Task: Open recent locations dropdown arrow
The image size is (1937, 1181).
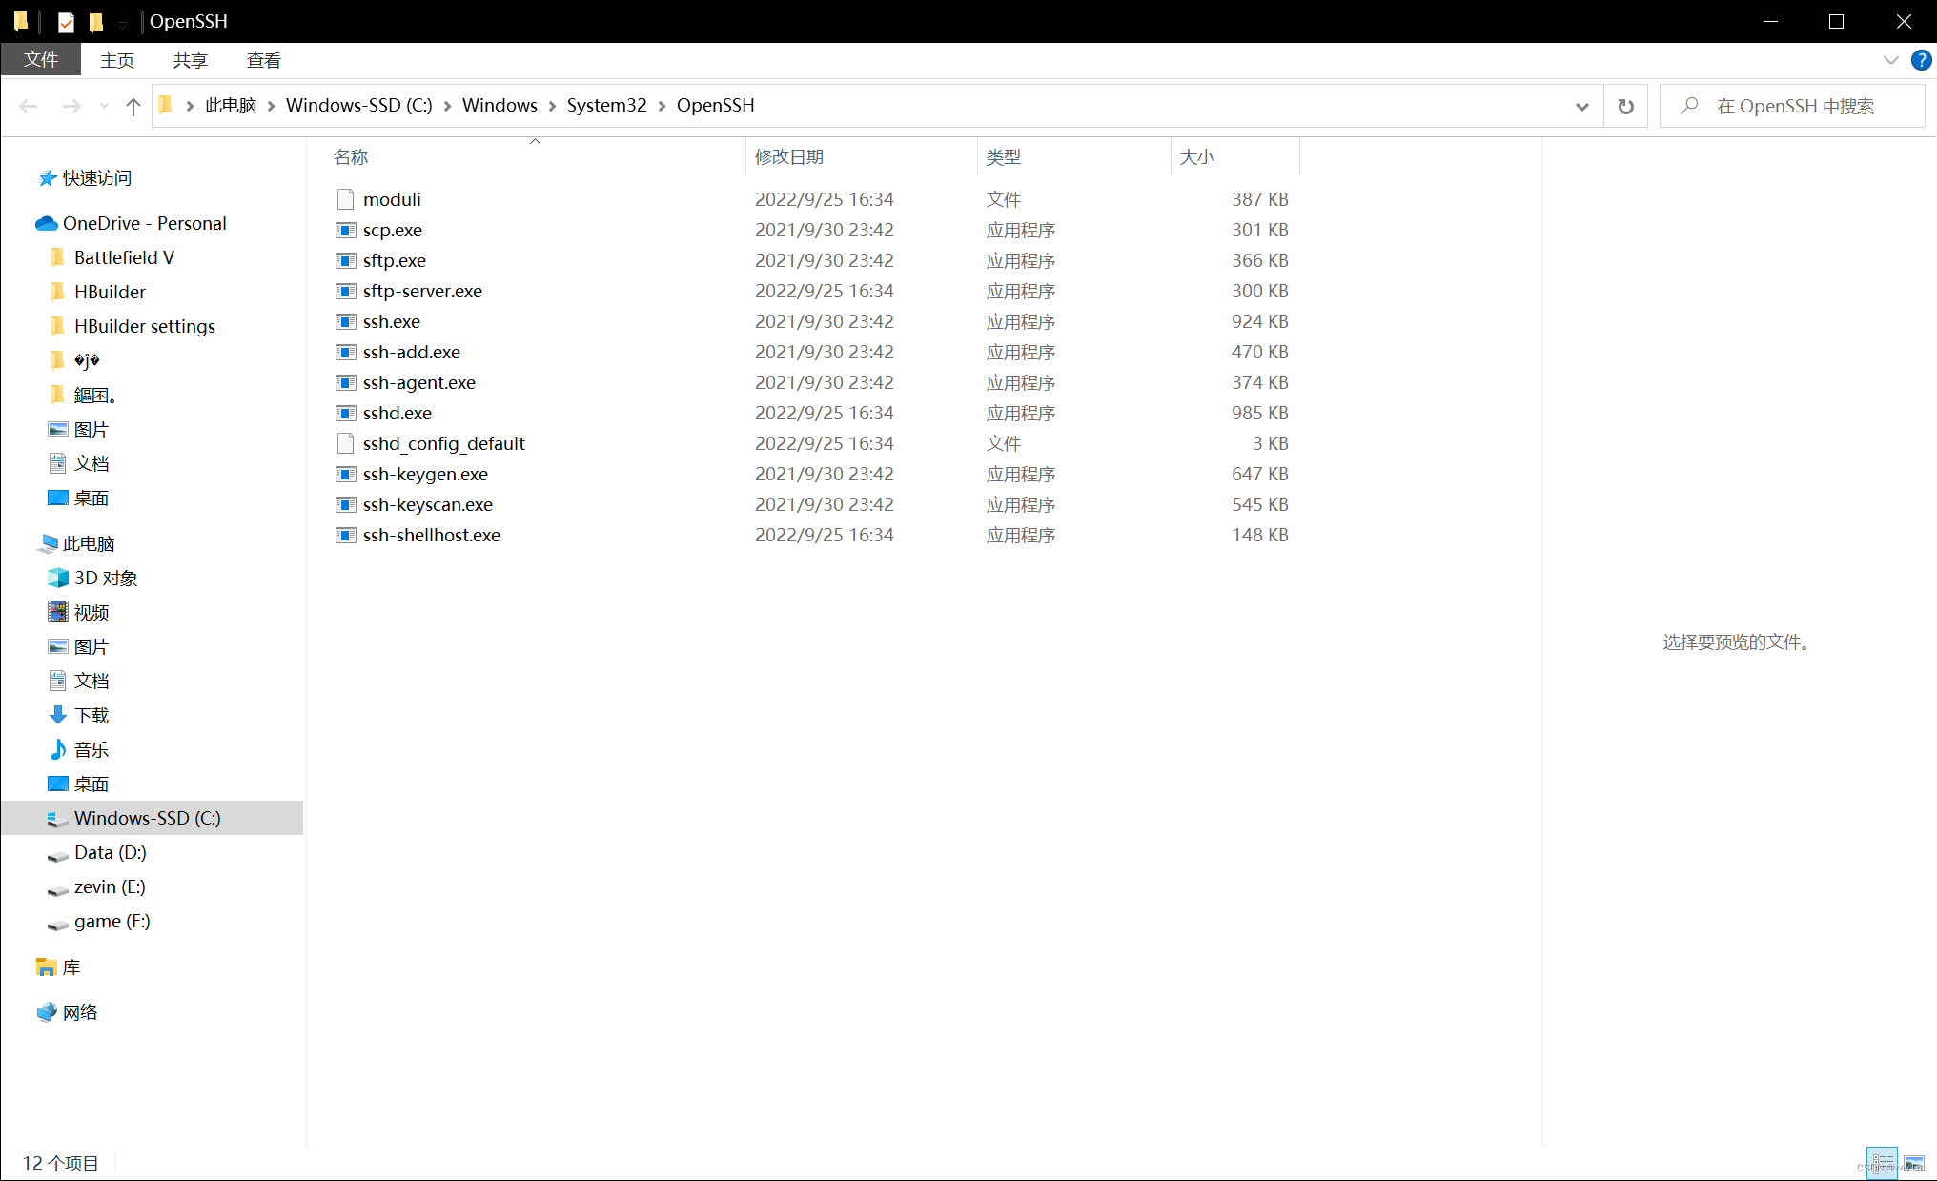Action: pos(104,106)
